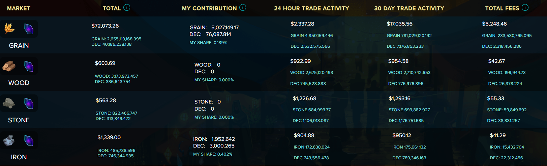Open the STONE market label

pos(19,120)
